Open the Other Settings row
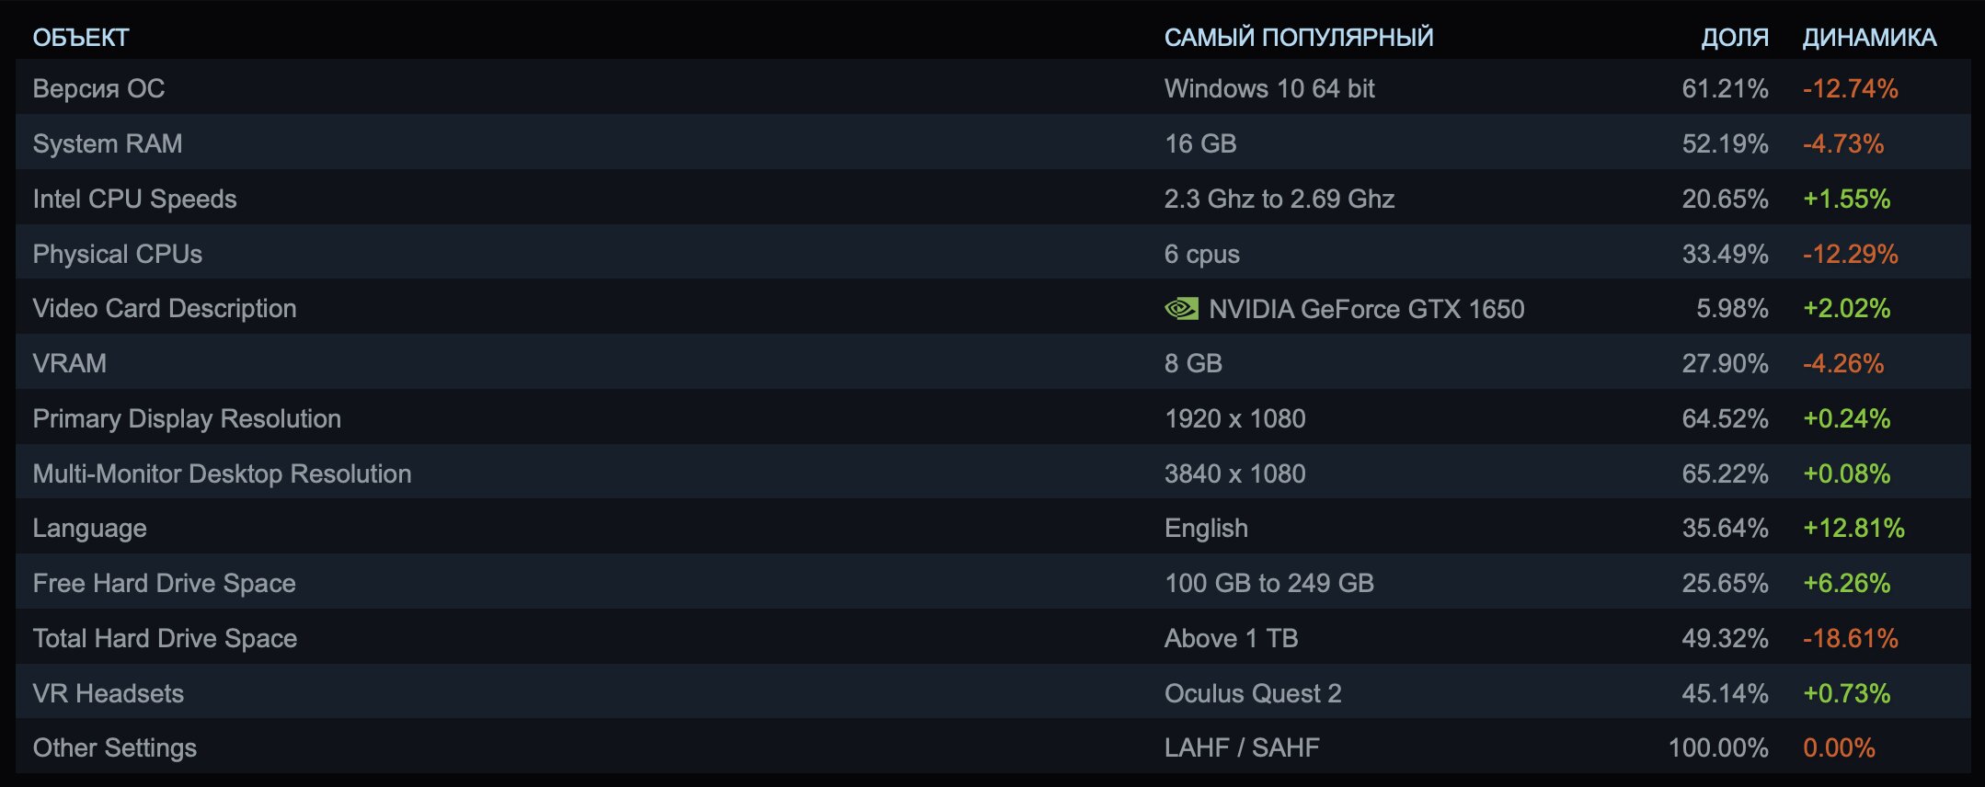1985x787 pixels. click(992, 747)
